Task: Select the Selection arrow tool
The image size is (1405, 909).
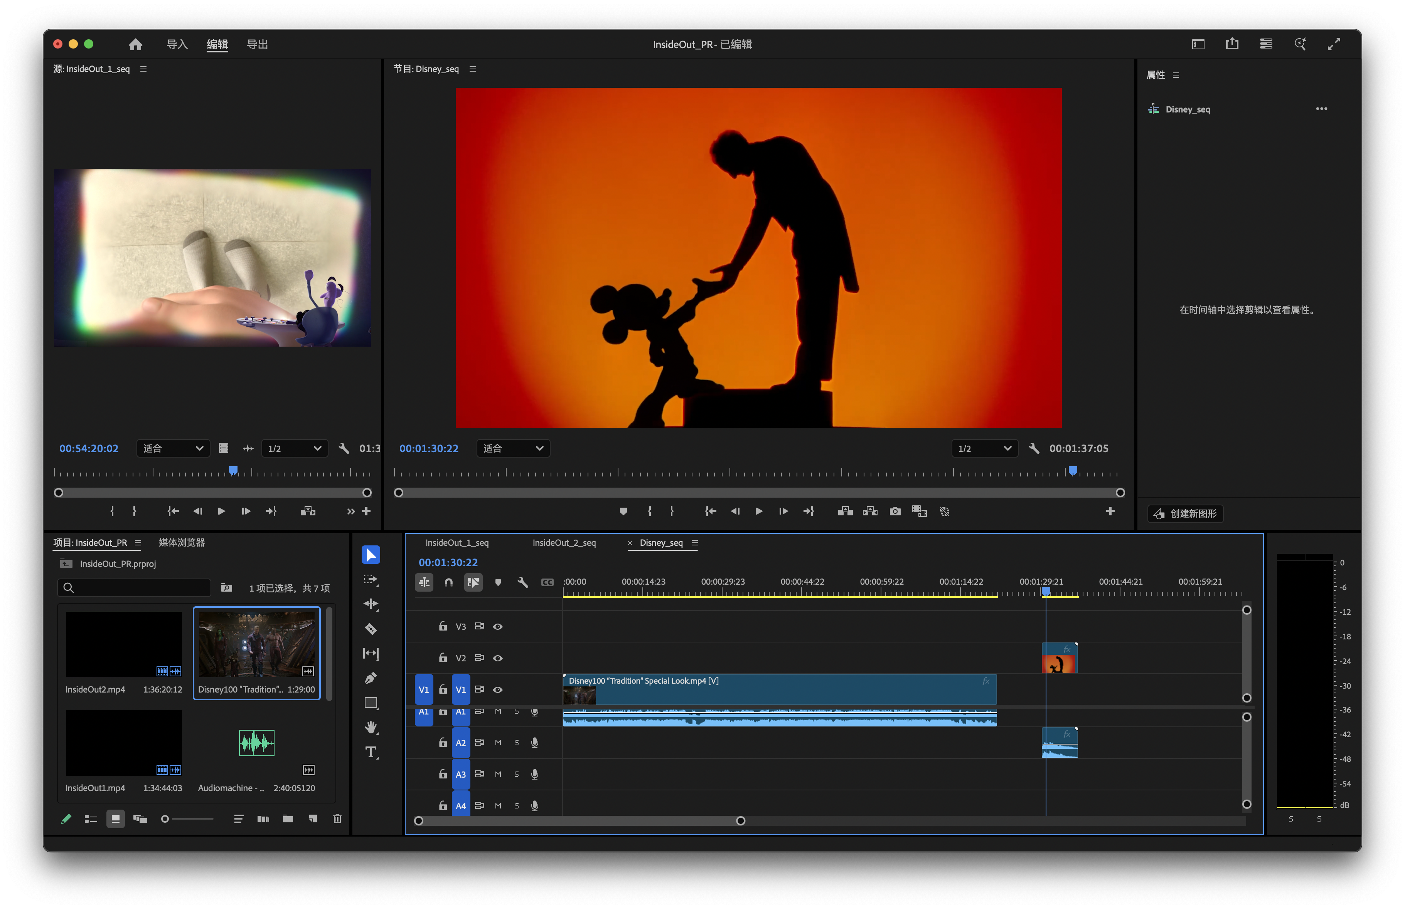Action: 371,555
